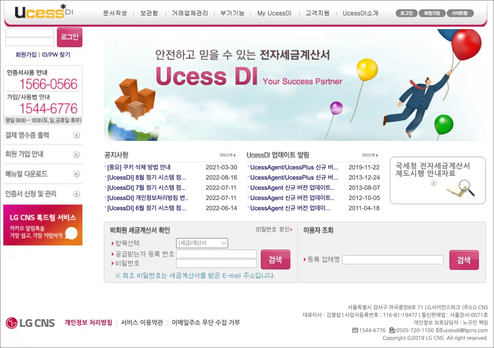Open update notice dated 2012-10-05
This screenshot has width=494, height=348.
pos(292,198)
